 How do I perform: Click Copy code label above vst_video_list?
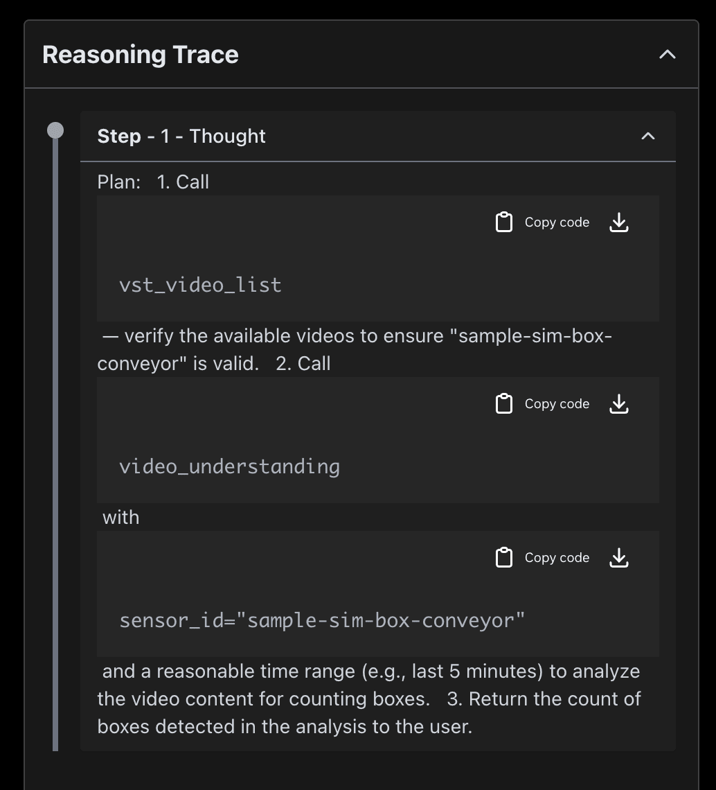tap(557, 222)
